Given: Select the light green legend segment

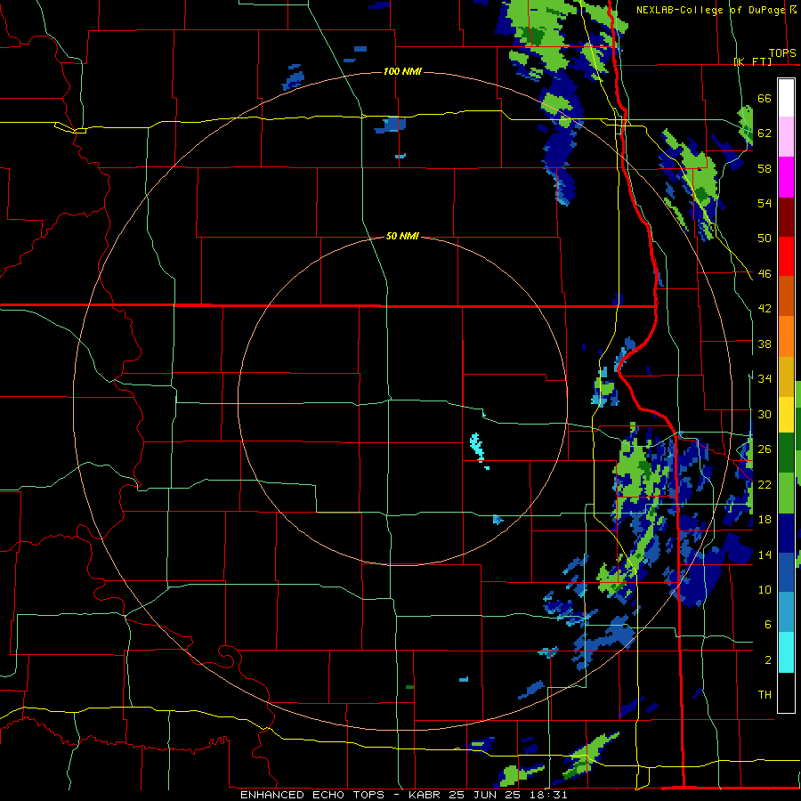Looking at the screenshot, I should 786,493.
